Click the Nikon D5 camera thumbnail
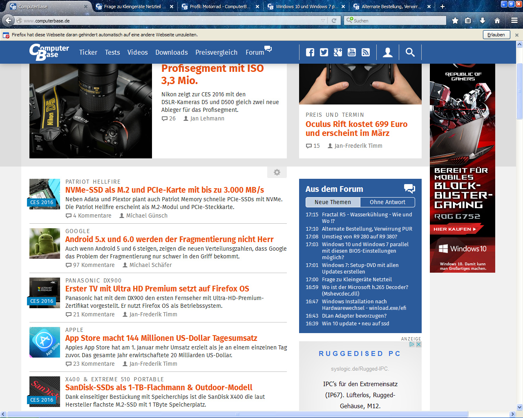Image resolution: width=523 pixels, height=418 pixels. click(91, 111)
